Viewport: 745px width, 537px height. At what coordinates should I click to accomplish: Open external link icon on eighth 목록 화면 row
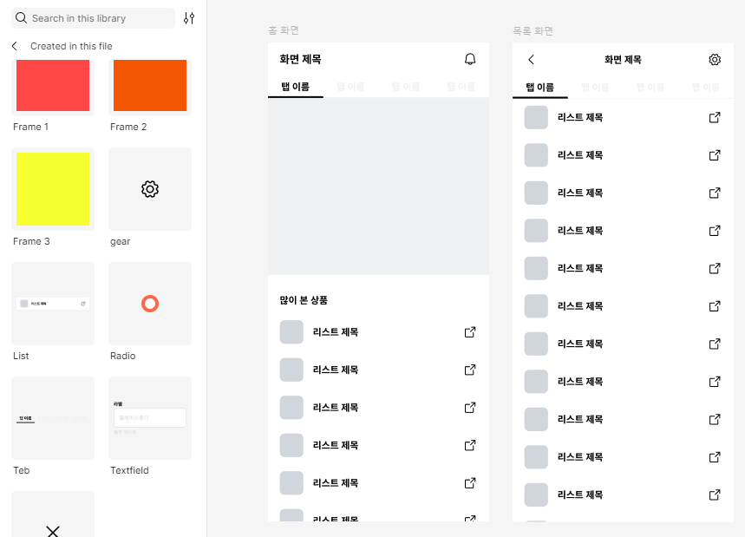click(x=715, y=382)
